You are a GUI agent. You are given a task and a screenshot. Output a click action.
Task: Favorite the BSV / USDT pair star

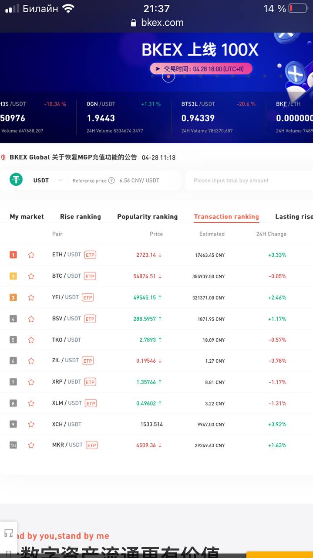click(x=31, y=319)
